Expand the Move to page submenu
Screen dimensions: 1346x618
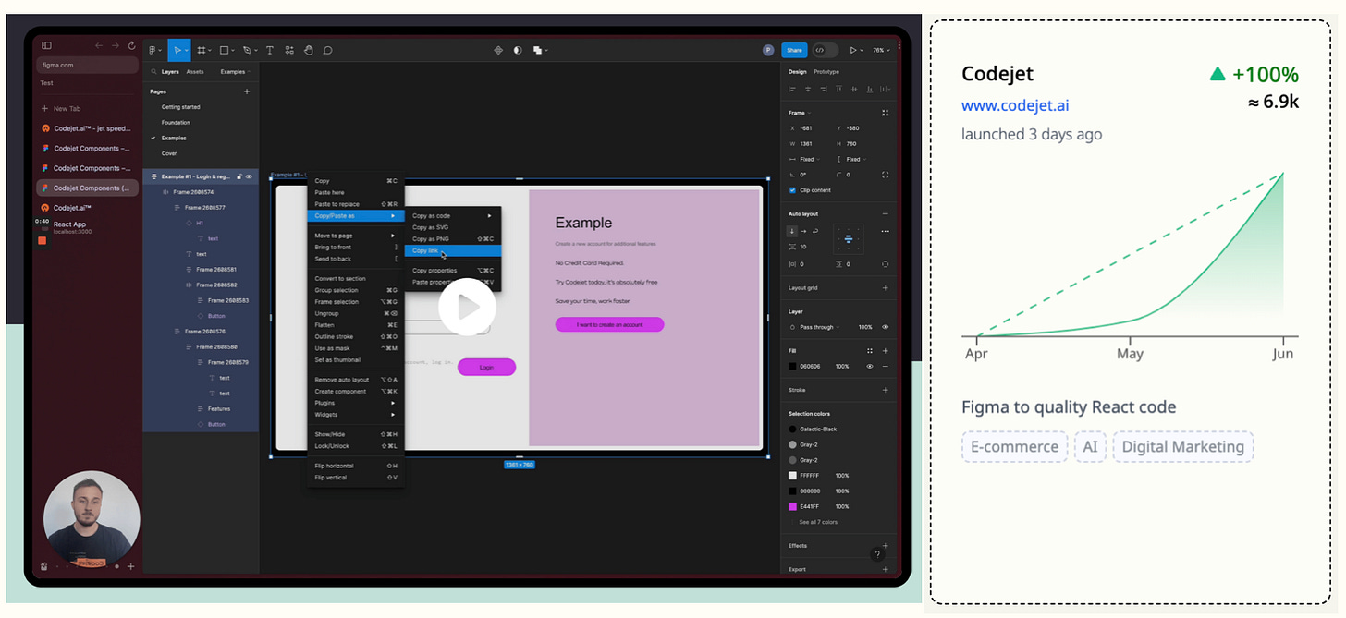coord(356,236)
